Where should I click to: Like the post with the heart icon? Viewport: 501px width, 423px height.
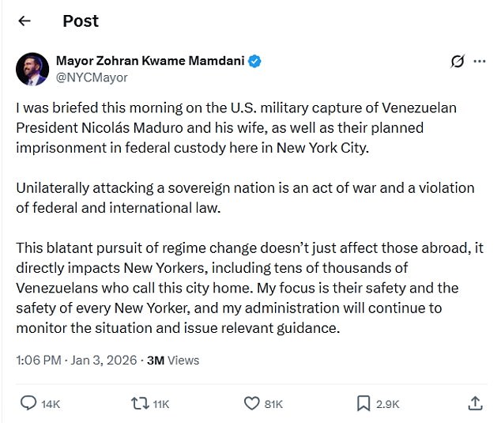(252, 403)
